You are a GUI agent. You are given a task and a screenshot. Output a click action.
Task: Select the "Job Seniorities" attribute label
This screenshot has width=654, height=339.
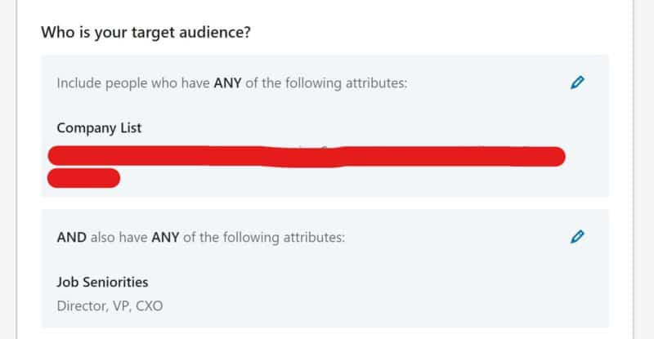pyautogui.click(x=103, y=283)
